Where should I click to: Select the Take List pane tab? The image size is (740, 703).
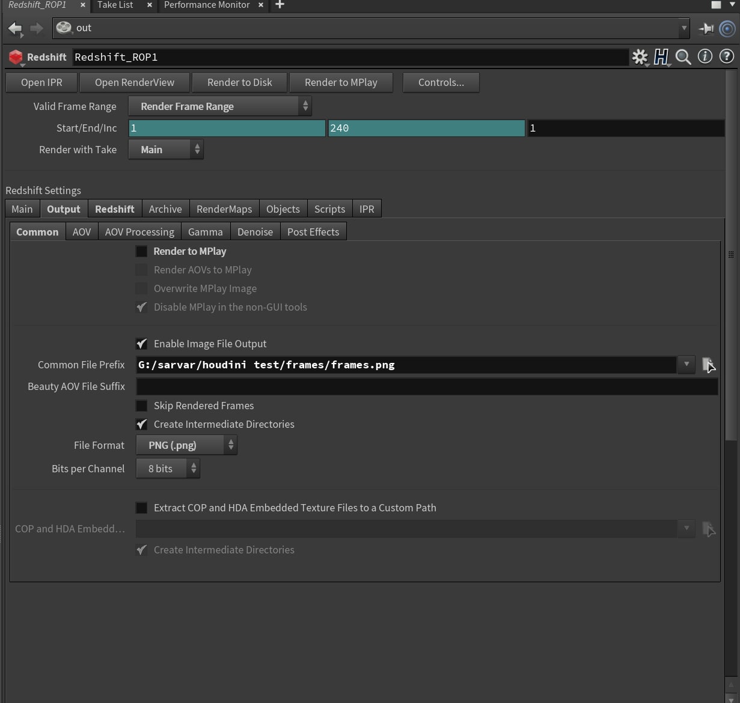click(115, 5)
